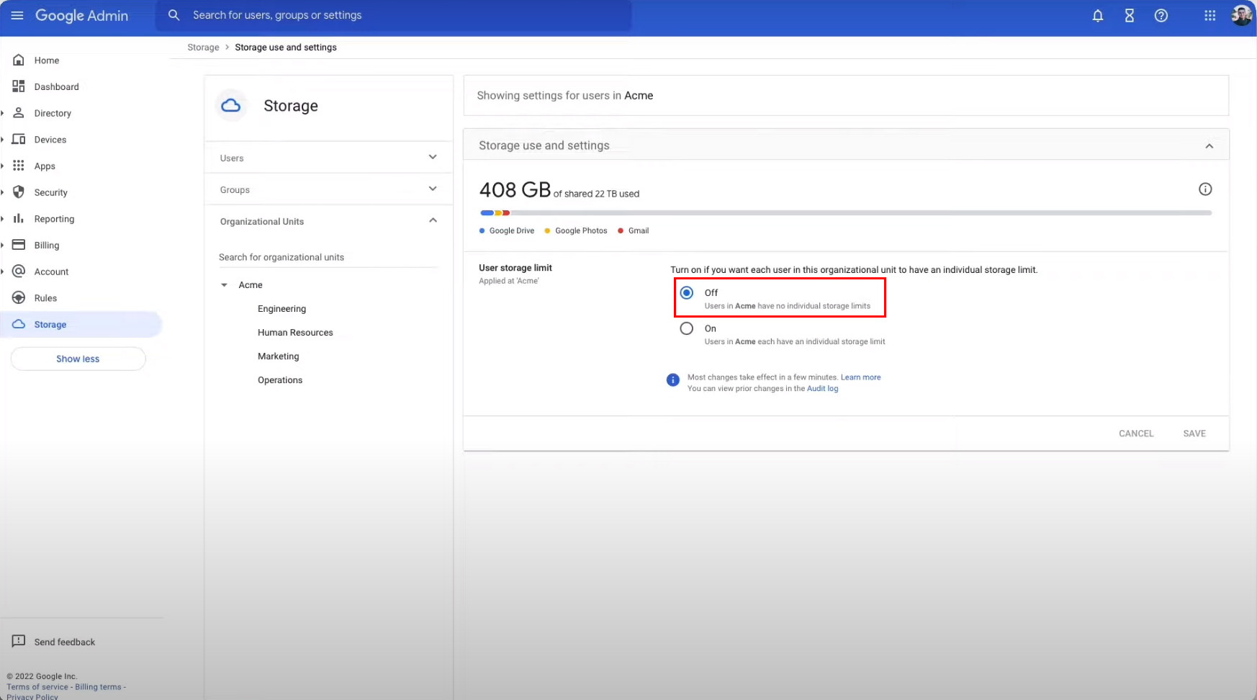Open the Audit log link
The height and width of the screenshot is (700, 1257).
coord(822,389)
